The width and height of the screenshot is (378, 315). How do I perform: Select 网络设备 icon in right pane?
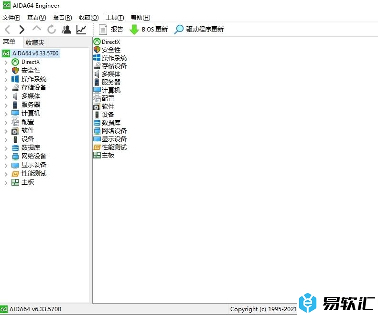click(x=97, y=131)
